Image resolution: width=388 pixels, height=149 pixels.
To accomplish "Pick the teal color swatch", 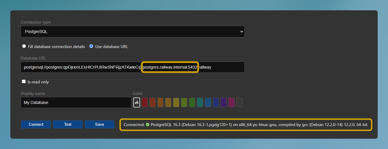I will pos(200,102).
